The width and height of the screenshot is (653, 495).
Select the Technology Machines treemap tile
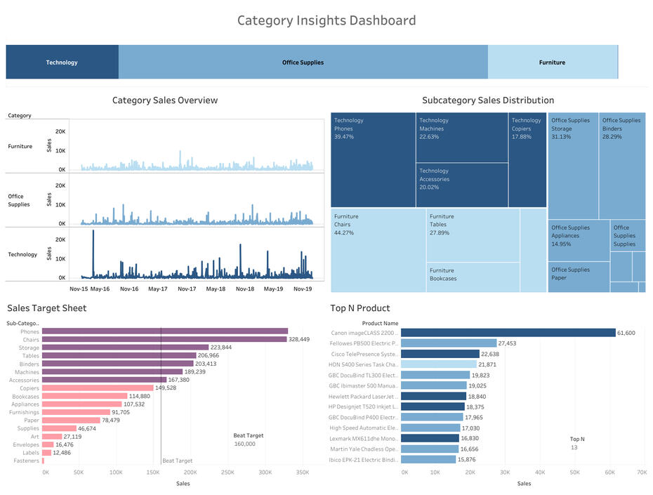point(461,138)
